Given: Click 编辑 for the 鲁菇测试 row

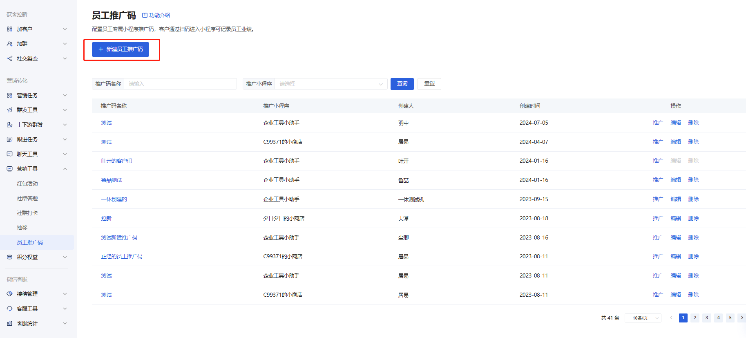Looking at the screenshot, I should pyautogui.click(x=676, y=180).
